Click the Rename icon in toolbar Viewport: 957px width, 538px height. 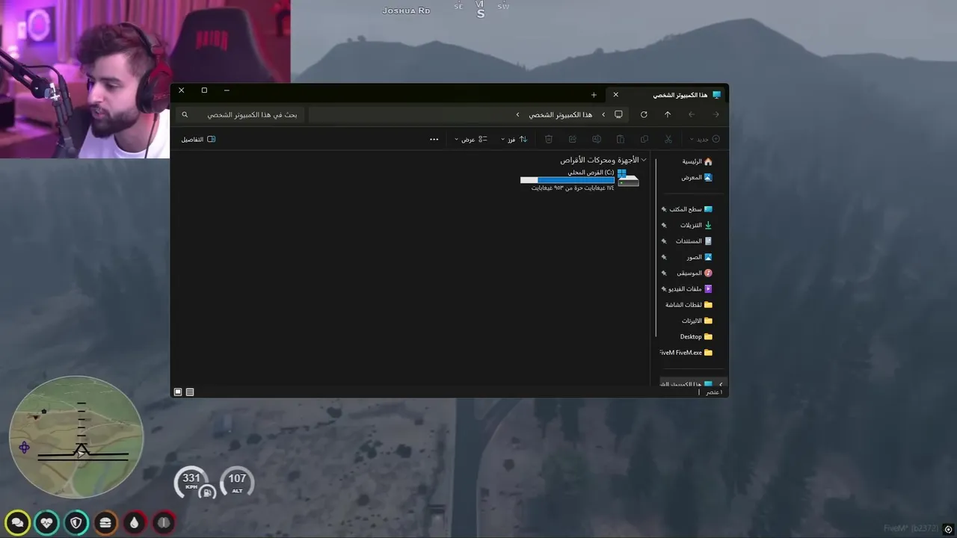[x=597, y=139]
